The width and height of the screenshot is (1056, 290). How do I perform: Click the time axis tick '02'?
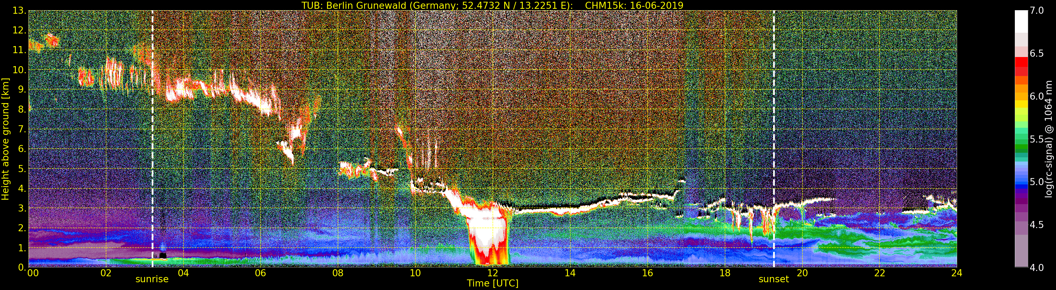[106, 273]
